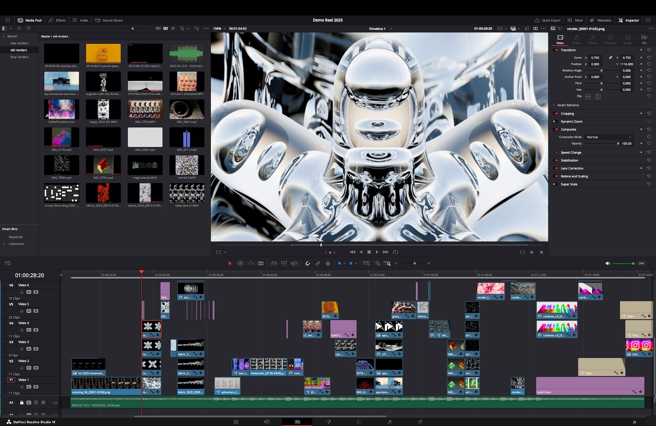
Task: Jump to the first frame
Action: tap(352, 252)
